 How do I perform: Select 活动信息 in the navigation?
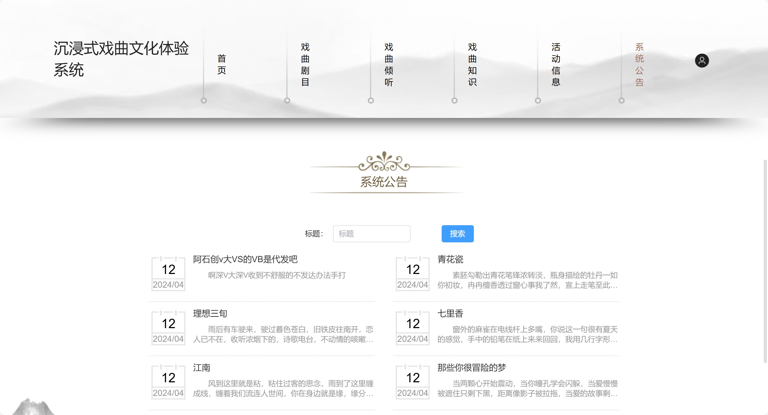556,64
